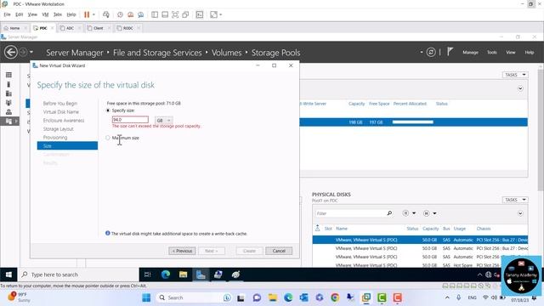Image resolution: width=544 pixels, height=306 pixels.
Task: Open the console view toolbar icon
Action: [200, 14]
